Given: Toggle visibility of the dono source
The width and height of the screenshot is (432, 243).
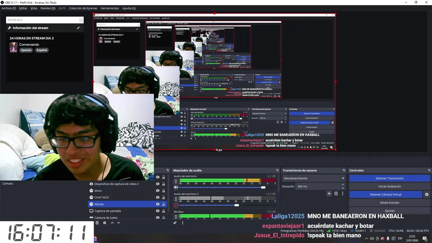Looking at the screenshot, I should point(158,191).
